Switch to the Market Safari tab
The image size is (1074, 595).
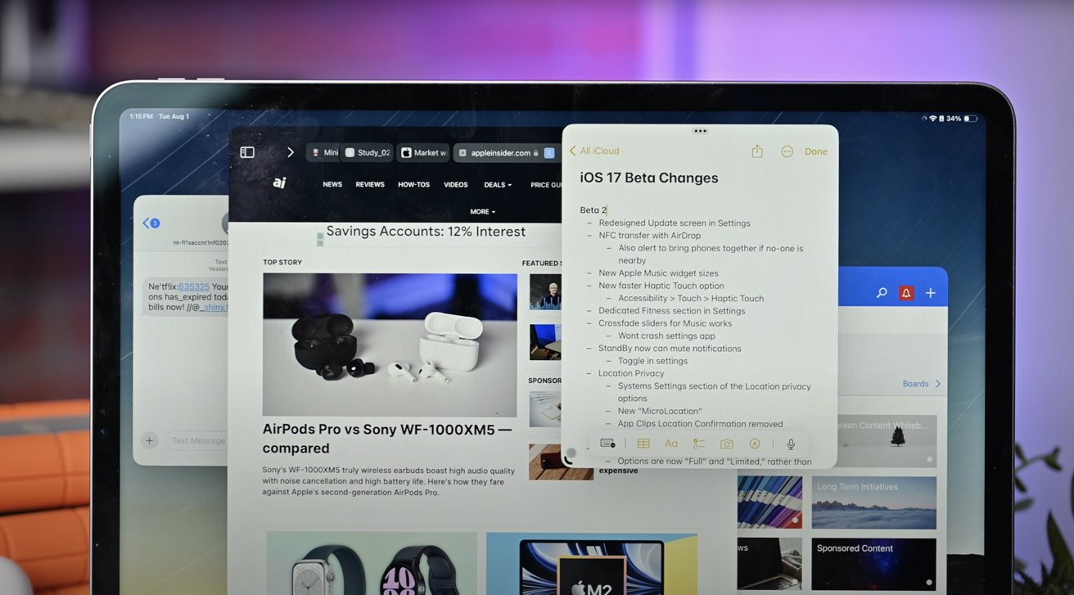click(424, 153)
